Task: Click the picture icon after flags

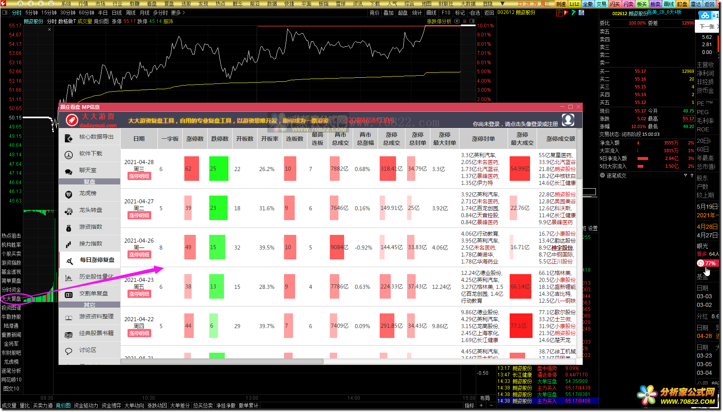Action: point(581,13)
